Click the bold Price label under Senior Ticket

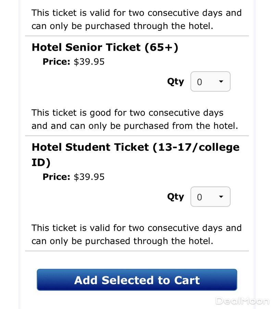coord(56,62)
